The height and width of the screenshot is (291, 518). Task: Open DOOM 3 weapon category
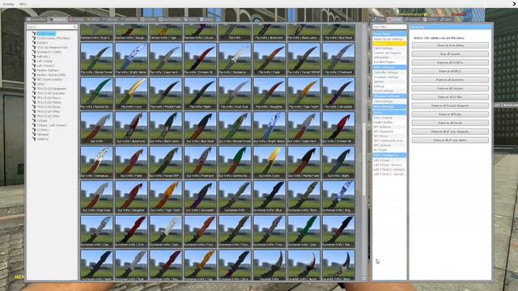(42, 43)
